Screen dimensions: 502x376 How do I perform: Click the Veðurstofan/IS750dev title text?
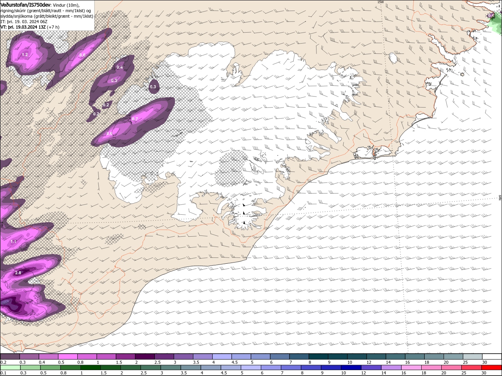click(x=25, y=5)
